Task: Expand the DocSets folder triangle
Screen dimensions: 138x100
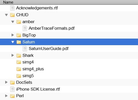Action: click(x=6, y=82)
